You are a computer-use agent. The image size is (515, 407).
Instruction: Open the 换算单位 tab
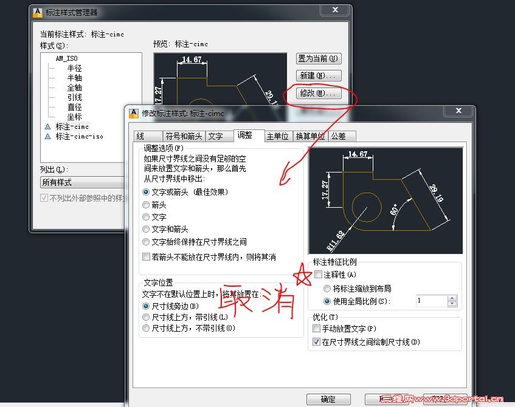pyautogui.click(x=310, y=136)
